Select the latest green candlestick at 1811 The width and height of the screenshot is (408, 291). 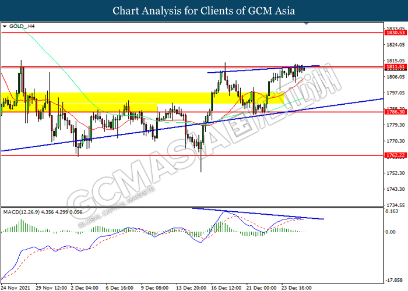tap(304, 69)
